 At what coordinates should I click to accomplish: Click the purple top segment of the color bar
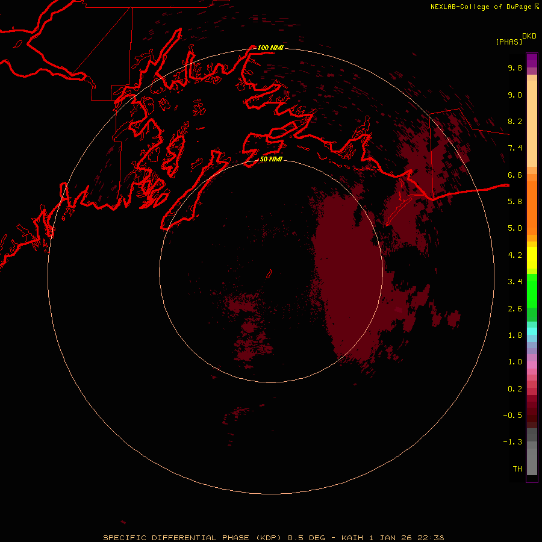pos(532,60)
